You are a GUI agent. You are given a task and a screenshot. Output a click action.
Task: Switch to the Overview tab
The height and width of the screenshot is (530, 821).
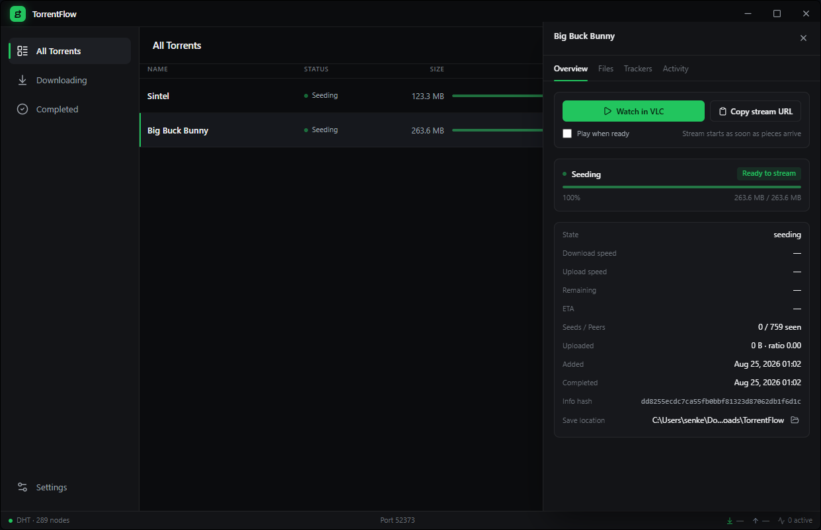[570, 69]
